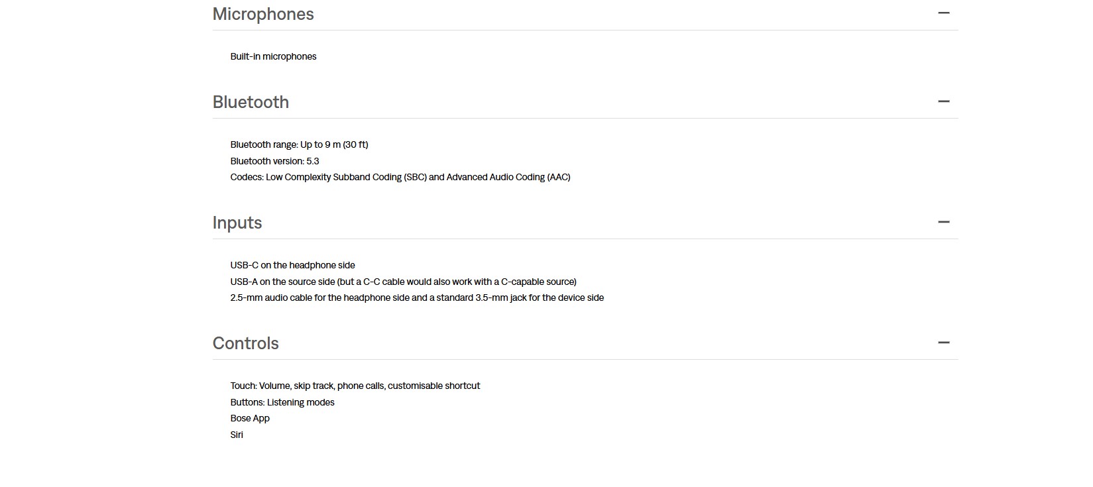Toggle the Controls accordion heading
Viewport: 1093px width, 487px height.
(245, 343)
